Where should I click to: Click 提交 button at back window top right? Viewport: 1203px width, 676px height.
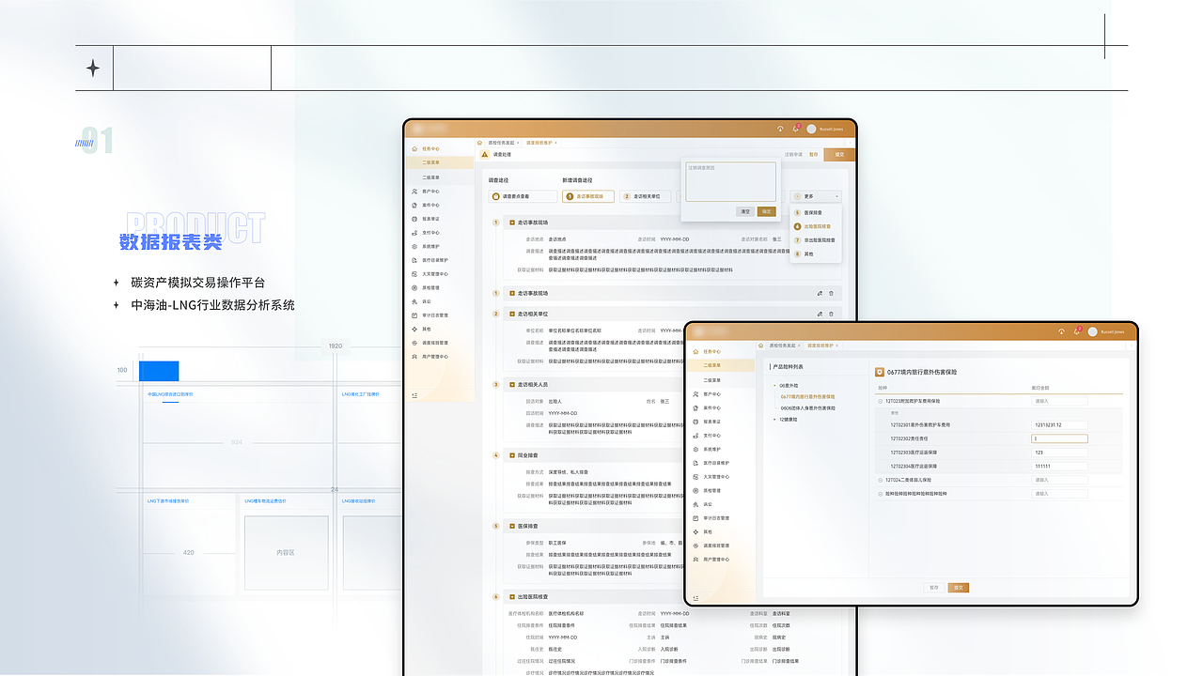pyautogui.click(x=839, y=154)
